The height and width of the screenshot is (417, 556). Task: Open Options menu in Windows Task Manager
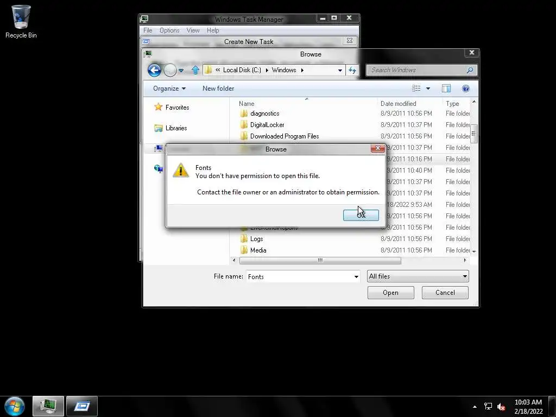(169, 30)
